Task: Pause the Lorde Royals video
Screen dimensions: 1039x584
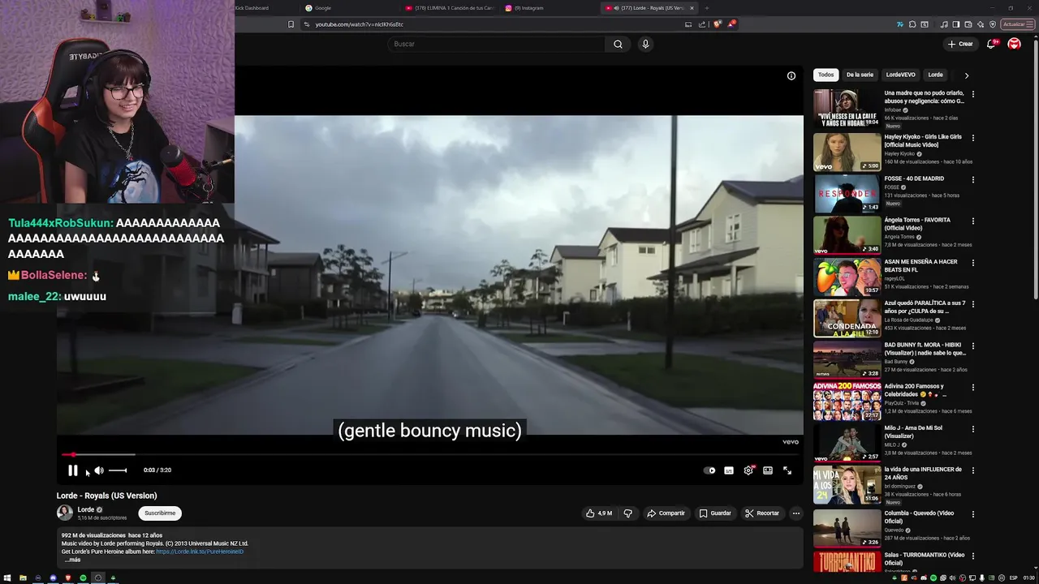Action: [x=72, y=470]
